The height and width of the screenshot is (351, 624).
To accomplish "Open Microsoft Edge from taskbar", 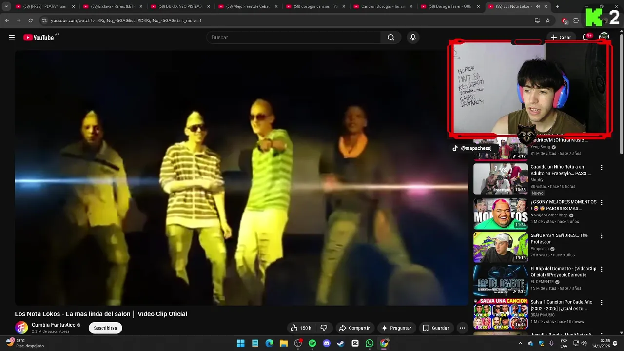I will point(269,343).
